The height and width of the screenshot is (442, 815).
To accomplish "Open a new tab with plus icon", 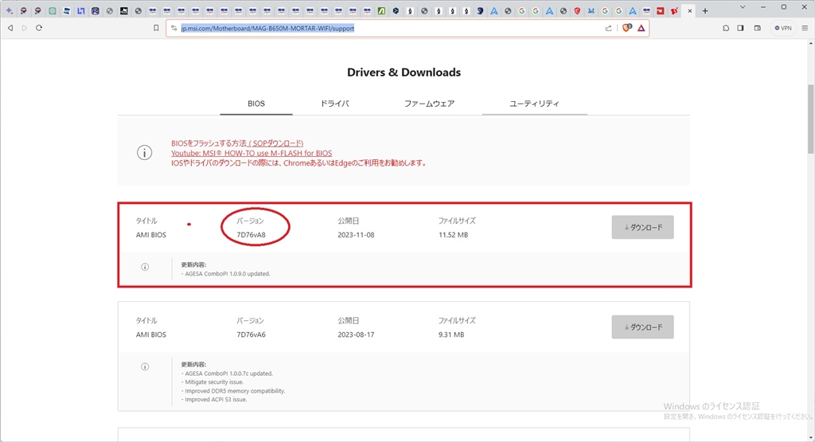I will click(x=705, y=10).
